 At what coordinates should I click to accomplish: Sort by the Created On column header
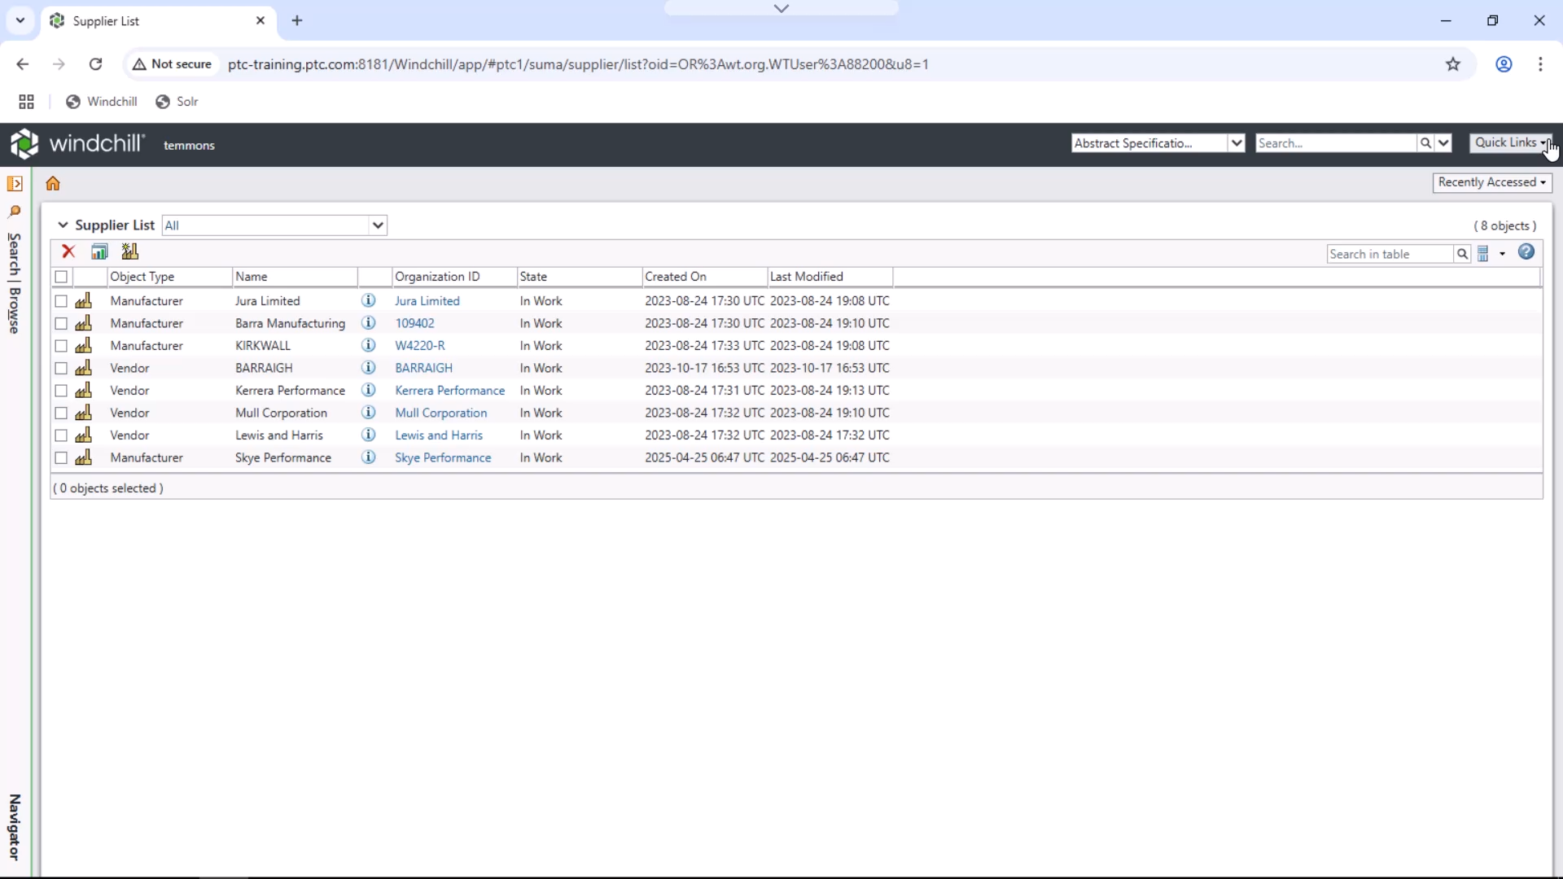point(705,277)
